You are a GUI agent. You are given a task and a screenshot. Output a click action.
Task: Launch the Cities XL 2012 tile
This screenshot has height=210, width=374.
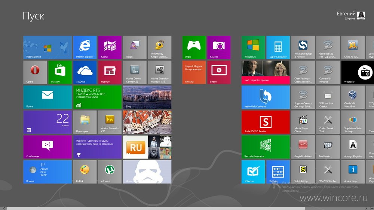pyautogui.click(x=353, y=47)
